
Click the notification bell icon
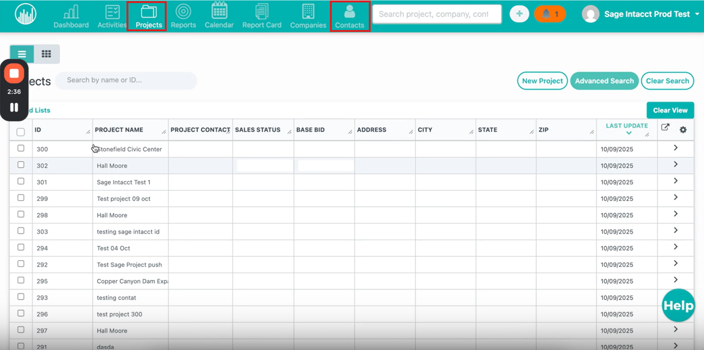[546, 14]
